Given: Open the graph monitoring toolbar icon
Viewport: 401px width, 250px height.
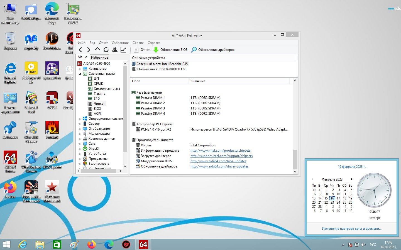Looking at the screenshot, I should [123, 50].
